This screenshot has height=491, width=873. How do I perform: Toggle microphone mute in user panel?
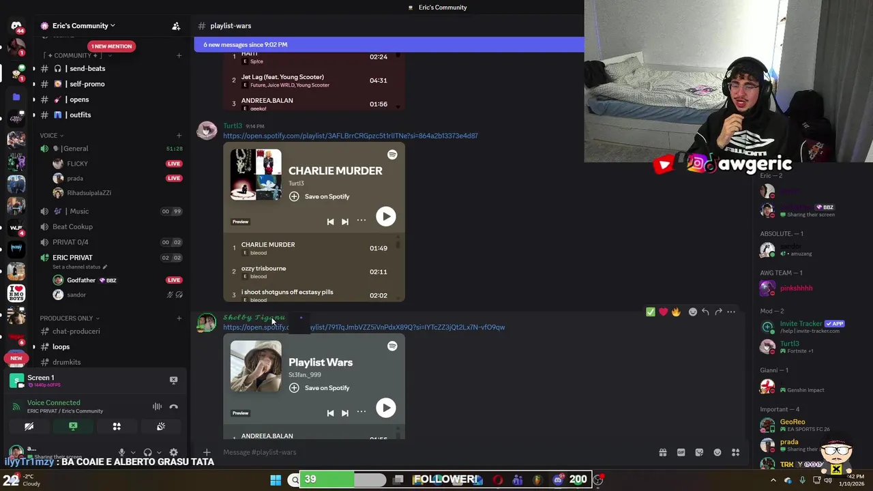point(121,452)
